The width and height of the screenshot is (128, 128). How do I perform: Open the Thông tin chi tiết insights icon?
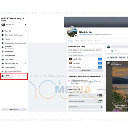click(3, 55)
